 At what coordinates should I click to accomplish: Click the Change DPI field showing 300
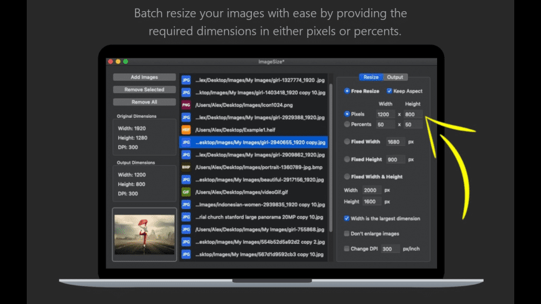tap(391, 249)
